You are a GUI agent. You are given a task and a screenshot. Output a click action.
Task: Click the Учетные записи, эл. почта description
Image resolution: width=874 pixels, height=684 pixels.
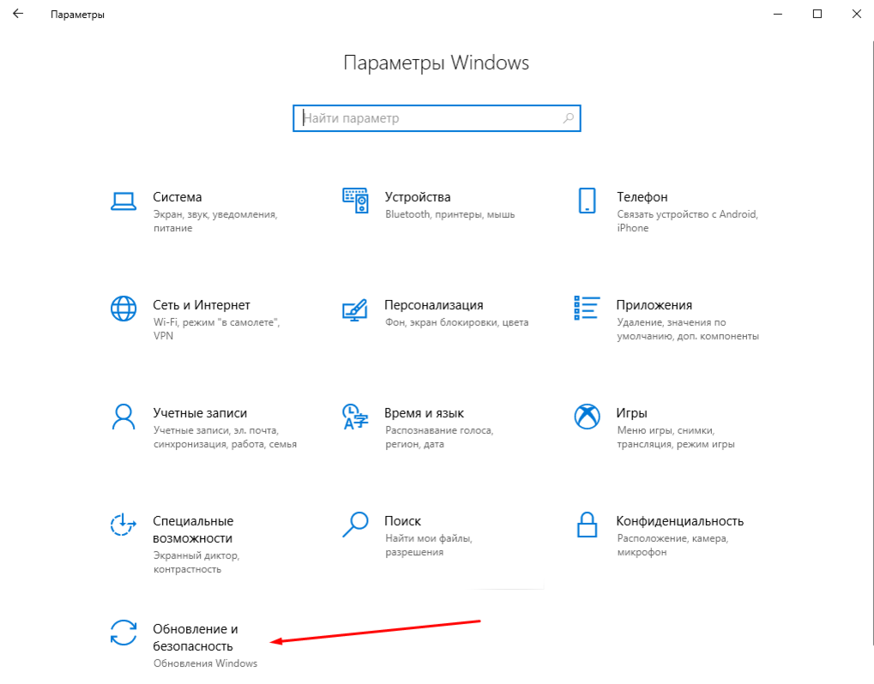225,437
